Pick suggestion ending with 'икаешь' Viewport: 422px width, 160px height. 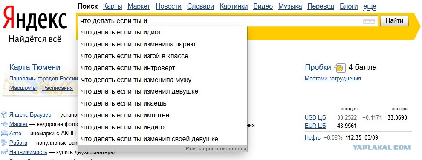click(162, 103)
